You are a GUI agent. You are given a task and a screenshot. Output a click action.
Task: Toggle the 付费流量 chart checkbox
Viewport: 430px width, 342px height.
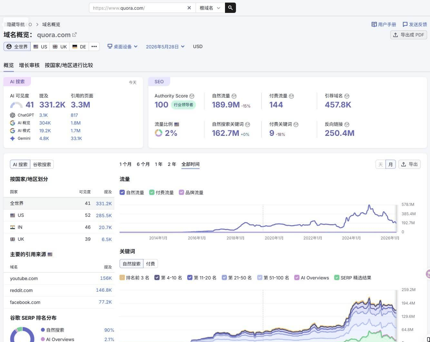(x=152, y=192)
